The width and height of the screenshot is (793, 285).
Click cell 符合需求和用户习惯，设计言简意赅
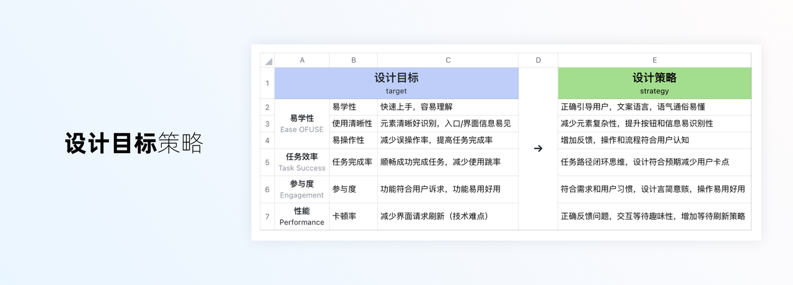pos(654,189)
